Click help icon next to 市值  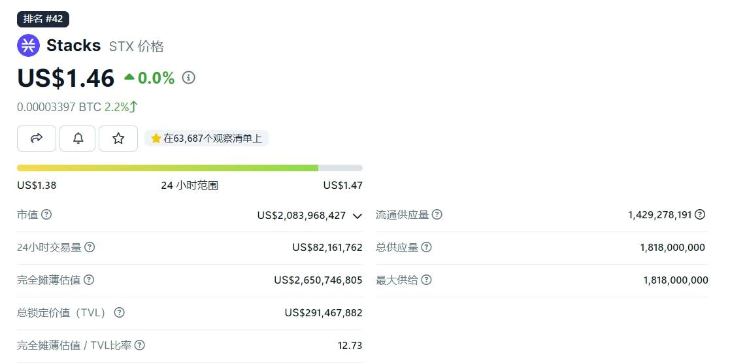(x=46, y=214)
